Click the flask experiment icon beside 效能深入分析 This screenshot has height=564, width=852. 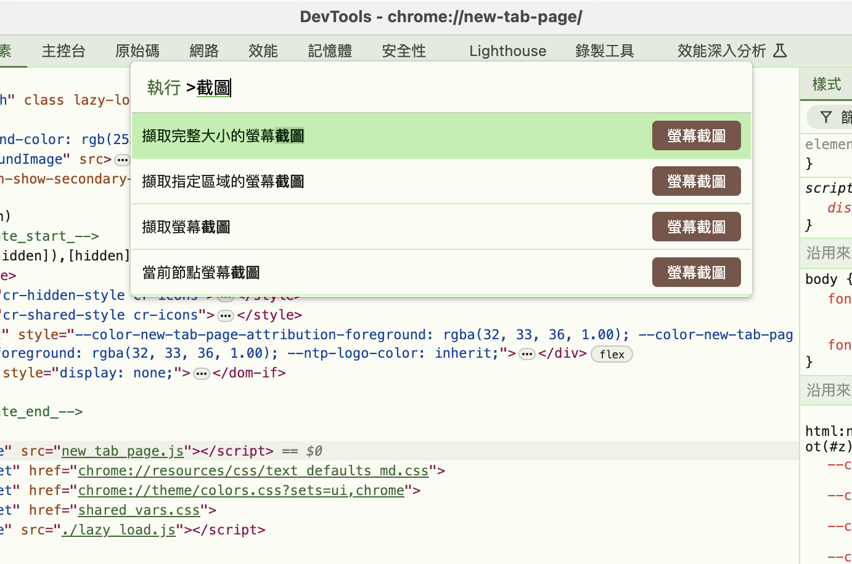click(x=780, y=50)
